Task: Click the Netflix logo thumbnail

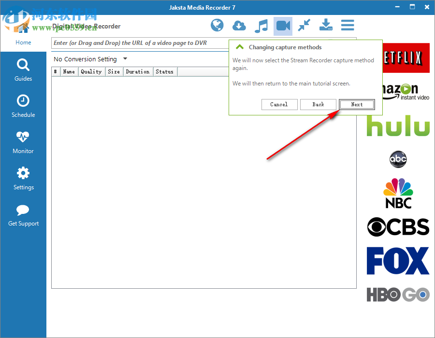Action: tap(398, 58)
